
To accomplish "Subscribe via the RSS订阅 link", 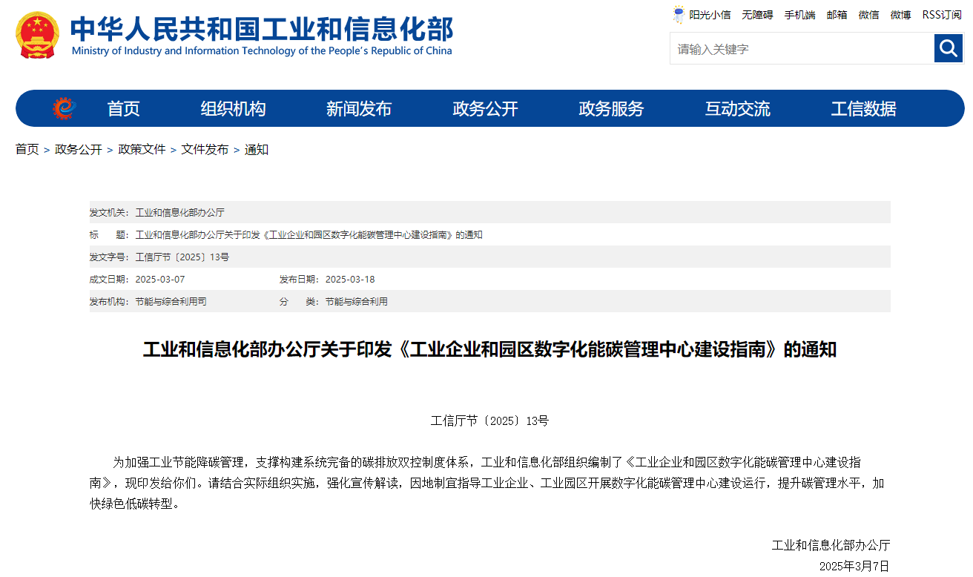I will 943,14.
